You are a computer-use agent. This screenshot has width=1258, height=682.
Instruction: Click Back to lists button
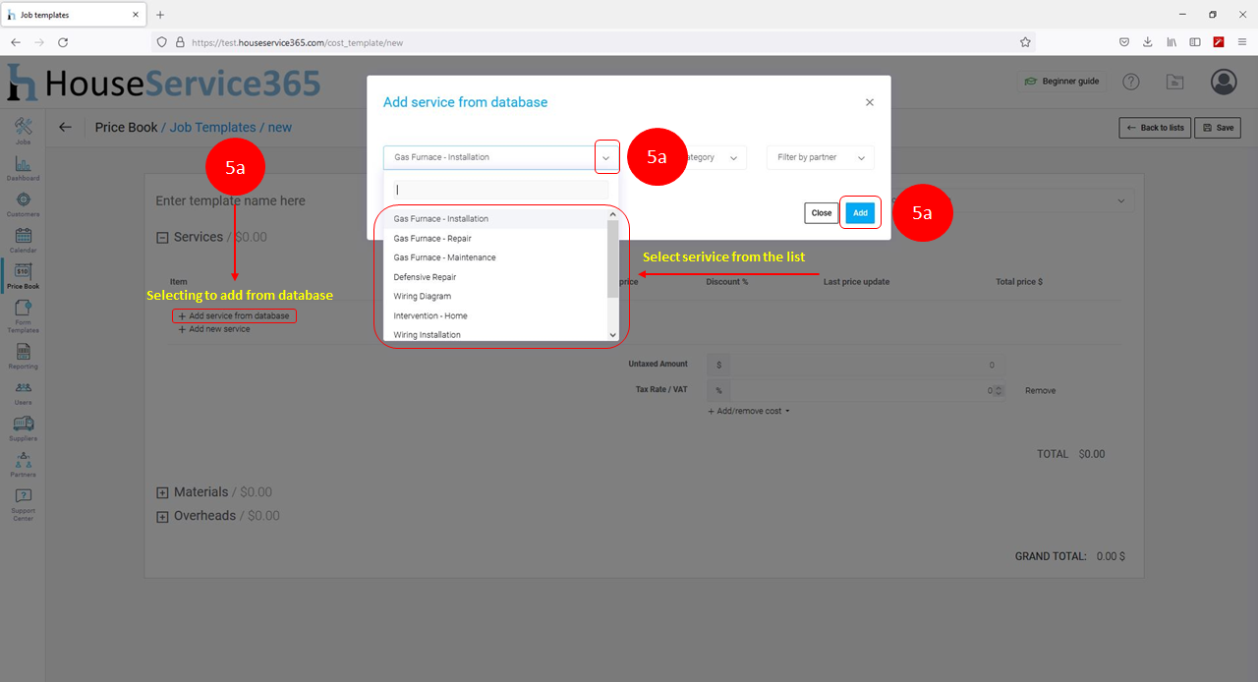coord(1154,128)
